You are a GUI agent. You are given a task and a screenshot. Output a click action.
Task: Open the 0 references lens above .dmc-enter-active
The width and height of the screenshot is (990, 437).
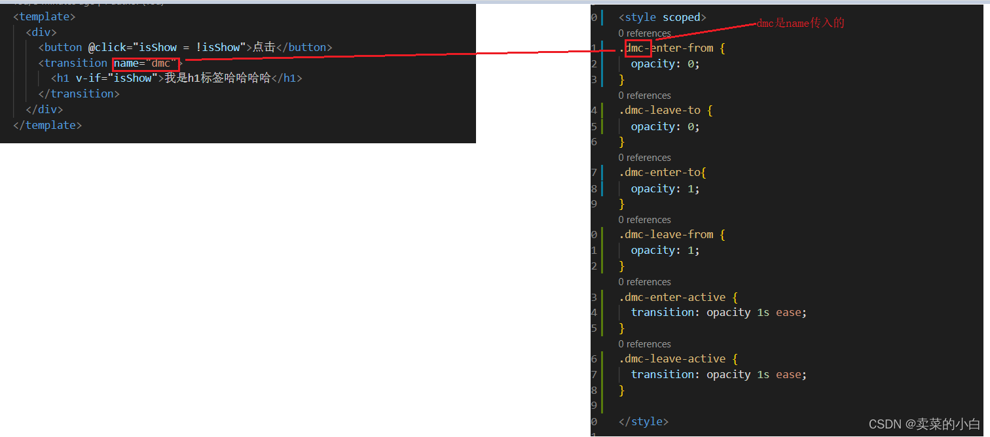coord(645,282)
